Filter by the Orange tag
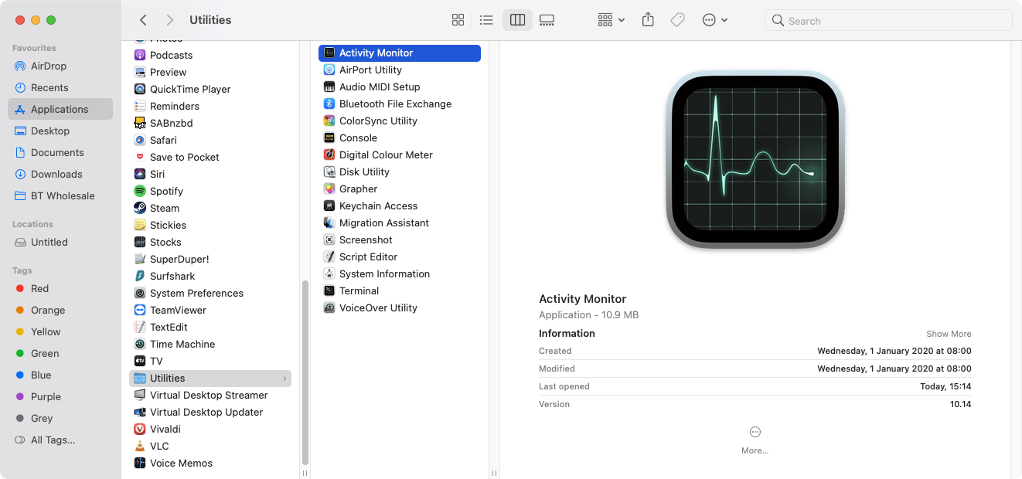Viewport: 1022px width, 479px height. pyautogui.click(x=60, y=310)
